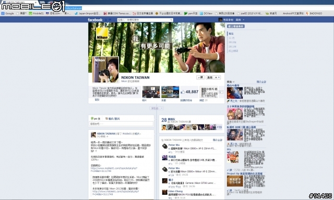Click the yellow Nikon logo on cover
Image resolution: width=334 pixels, height=200 pixels.
[x=102, y=34]
